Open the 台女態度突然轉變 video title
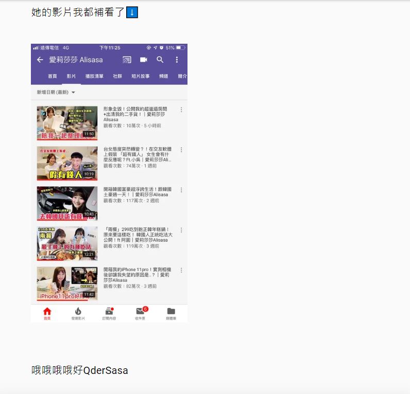 pos(137,154)
